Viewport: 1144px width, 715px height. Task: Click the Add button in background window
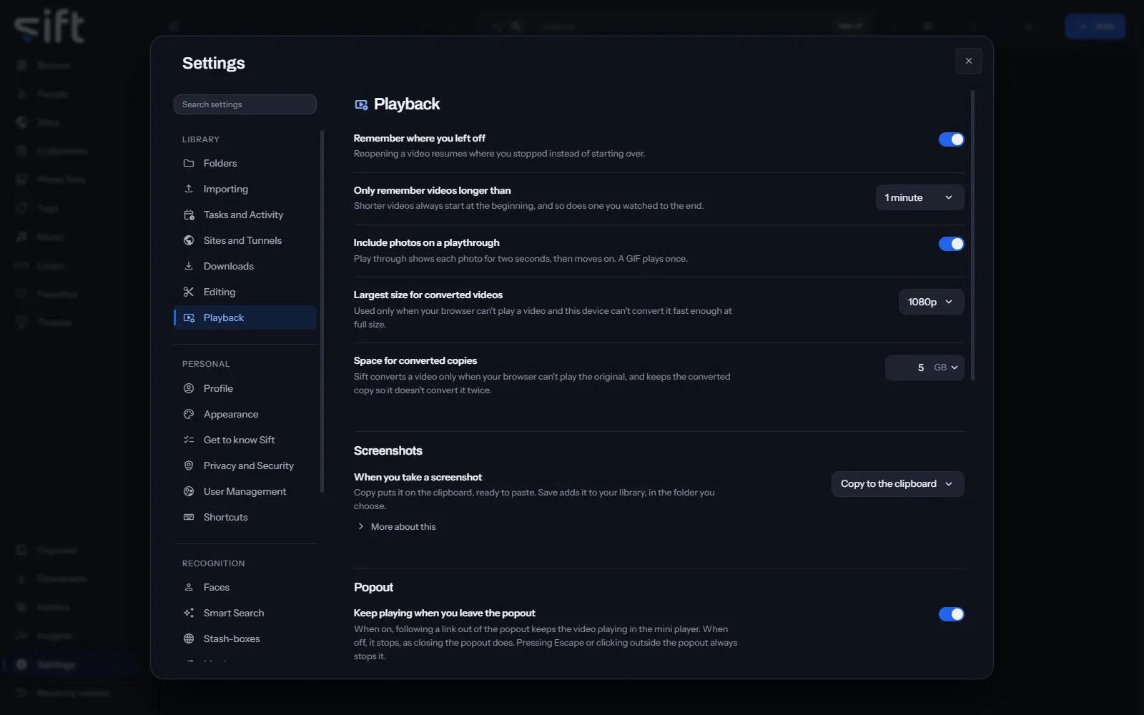click(1095, 26)
